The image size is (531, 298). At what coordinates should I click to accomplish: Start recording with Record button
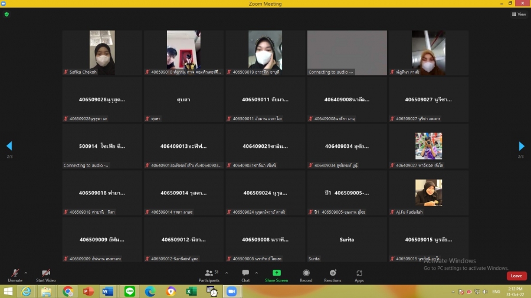tap(306, 274)
